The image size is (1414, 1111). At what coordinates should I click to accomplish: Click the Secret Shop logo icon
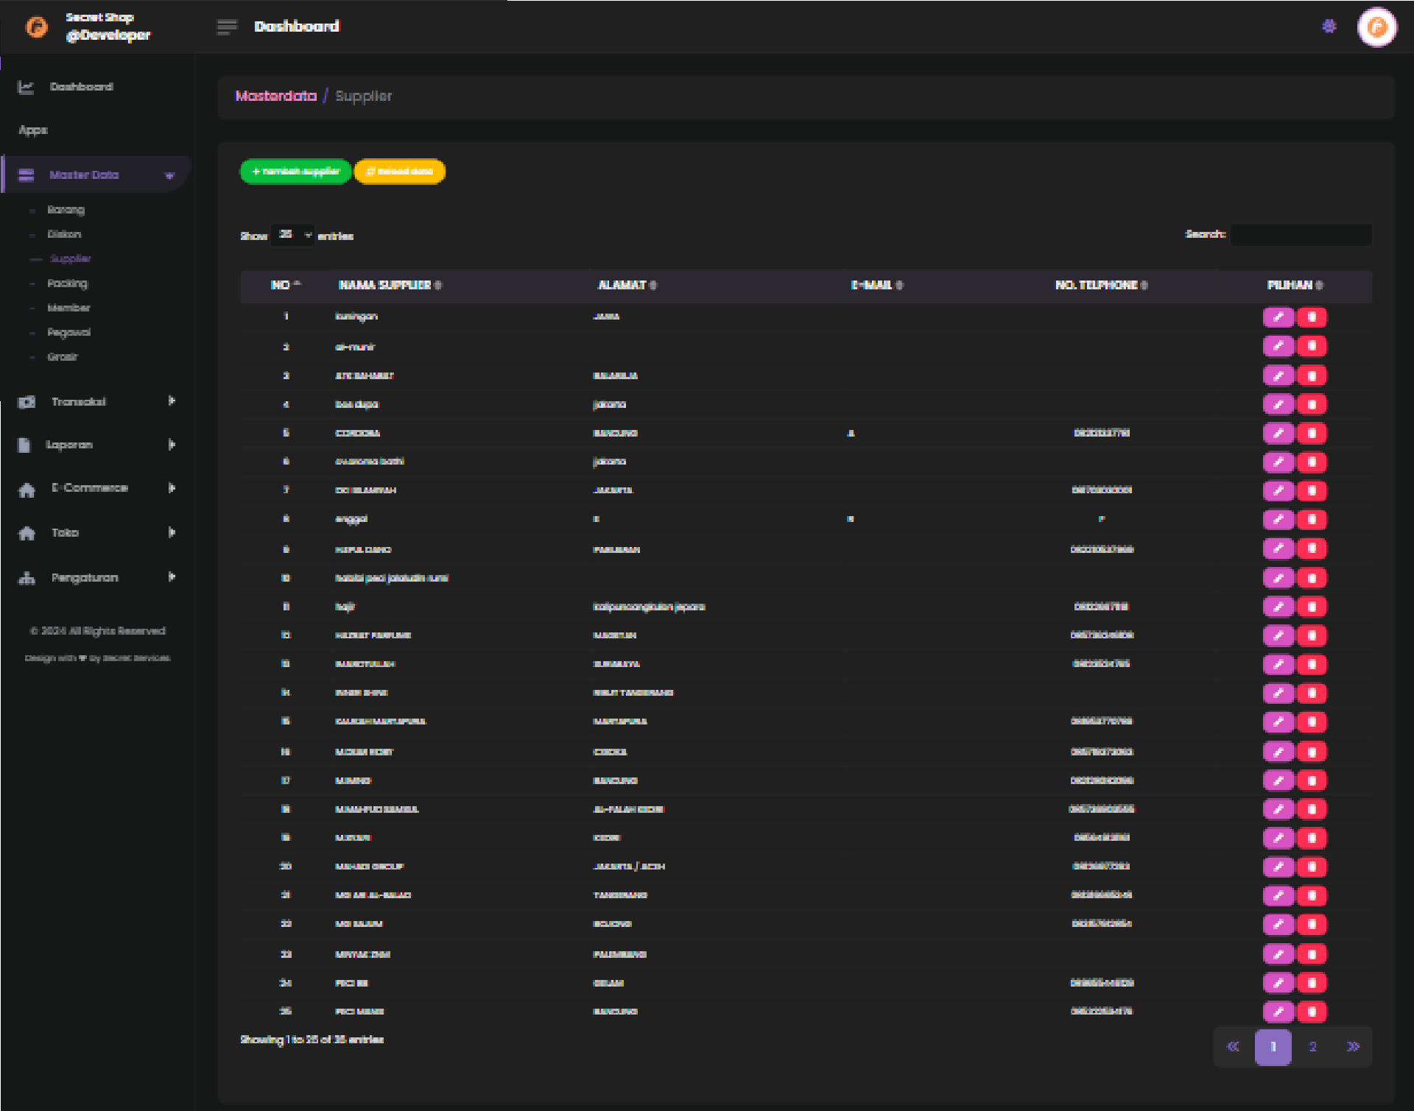pos(37,27)
